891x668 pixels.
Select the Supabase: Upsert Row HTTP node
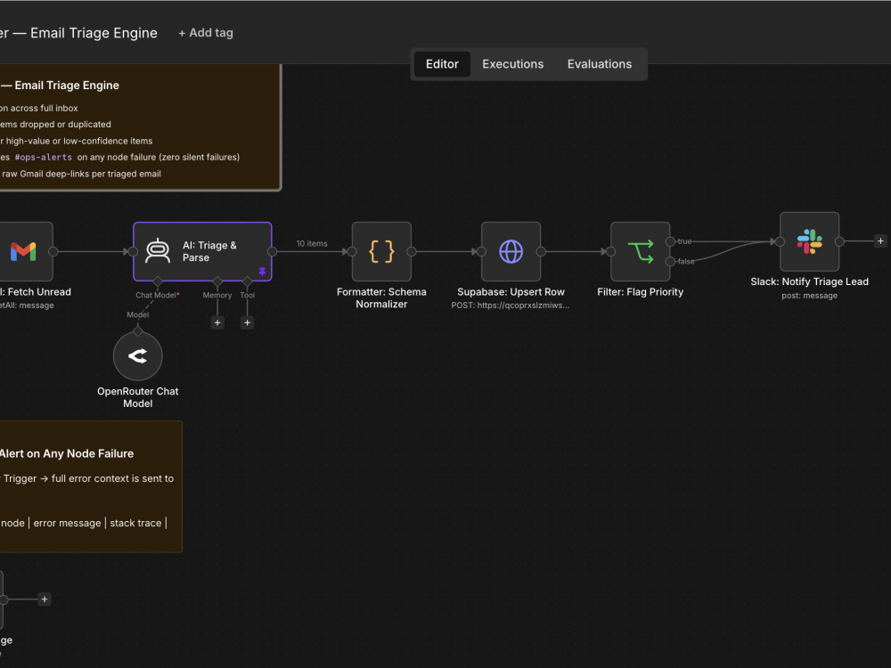(511, 252)
